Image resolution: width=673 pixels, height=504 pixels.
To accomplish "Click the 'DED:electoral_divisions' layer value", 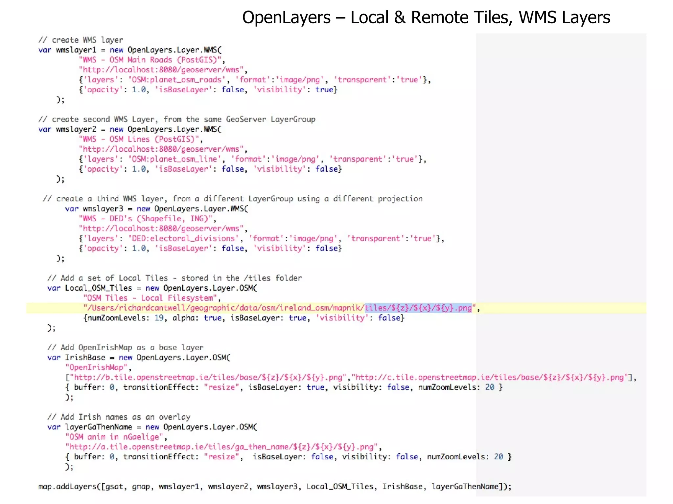I will tap(183, 239).
